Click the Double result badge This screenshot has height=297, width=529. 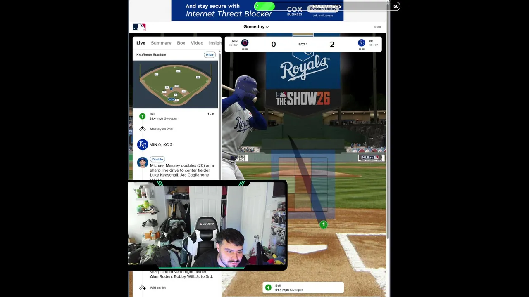pos(157,159)
